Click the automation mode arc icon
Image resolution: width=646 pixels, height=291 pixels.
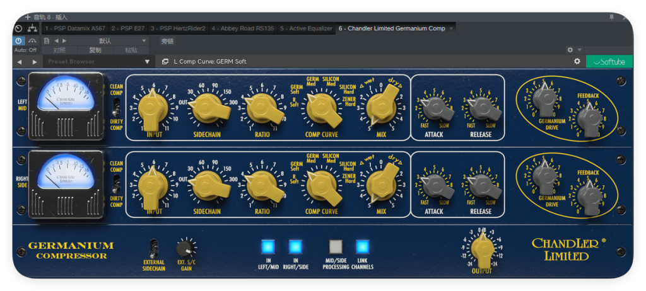click(32, 41)
